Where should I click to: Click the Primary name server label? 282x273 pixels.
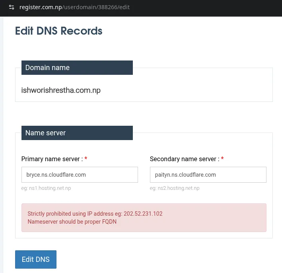[52, 159]
